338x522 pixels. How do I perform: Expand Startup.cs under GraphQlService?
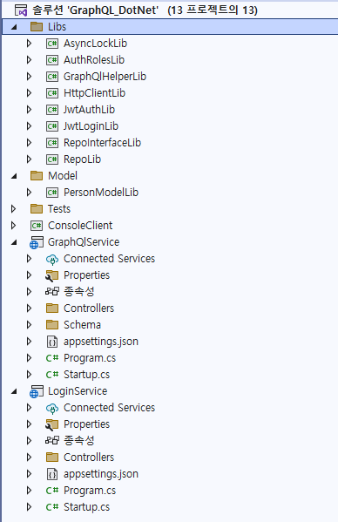(x=30, y=375)
